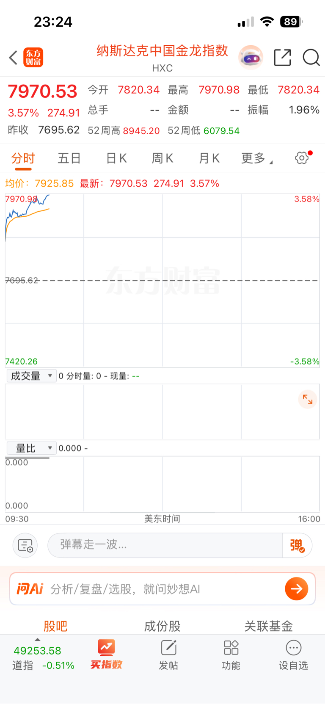Switch to the 日K chart tab
The width and height of the screenshot is (325, 704).
click(x=116, y=158)
